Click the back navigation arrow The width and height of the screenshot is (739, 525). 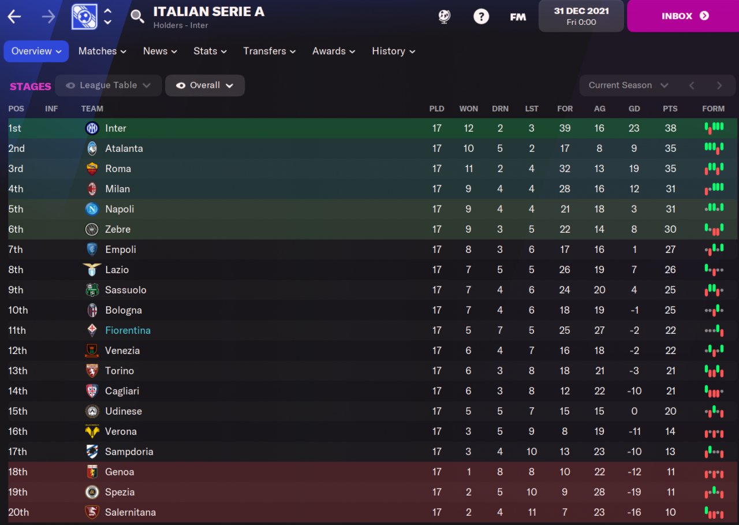pos(14,16)
